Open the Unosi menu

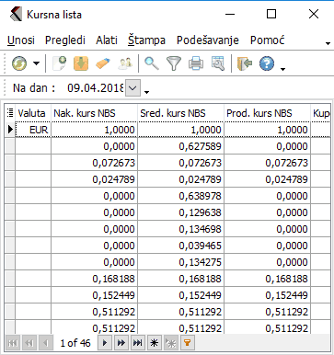click(x=21, y=40)
